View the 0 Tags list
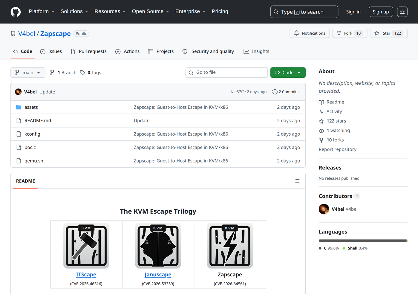Image resolution: width=418 pixels, height=294 pixels. [x=91, y=73]
